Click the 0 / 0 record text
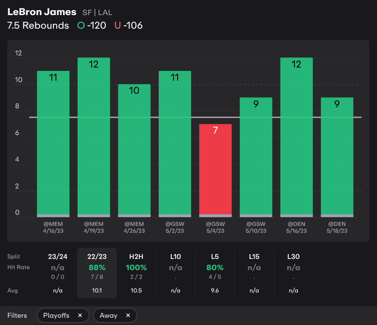This screenshot has width=377, height=325. pyautogui.click(x=58, y=277)
